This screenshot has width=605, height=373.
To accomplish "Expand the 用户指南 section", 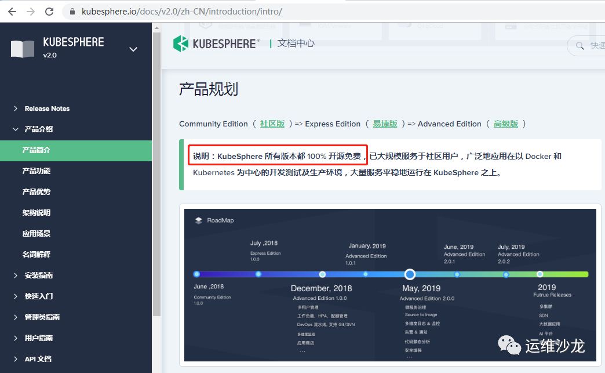I will [x=38, y=338].
